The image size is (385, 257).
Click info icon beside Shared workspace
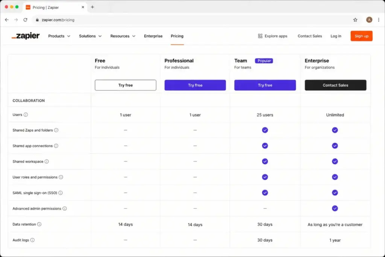pyautogui.click(x=47, y=161)
